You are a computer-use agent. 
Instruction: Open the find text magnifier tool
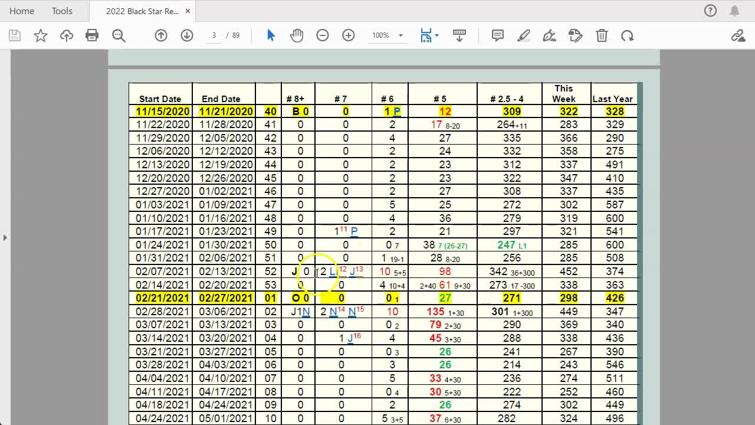click(119, 35)
